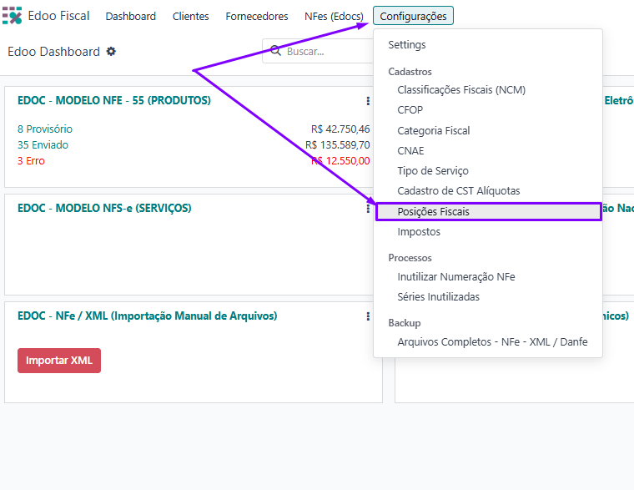Collapse the Configurações dropdown menu

pyautogui.click(x=413, y=16)
